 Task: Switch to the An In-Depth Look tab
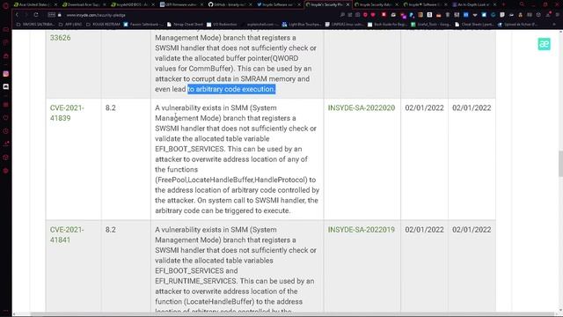click(474, 4)
